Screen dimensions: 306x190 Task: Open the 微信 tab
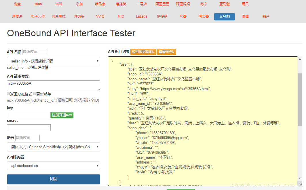[245, 16]
